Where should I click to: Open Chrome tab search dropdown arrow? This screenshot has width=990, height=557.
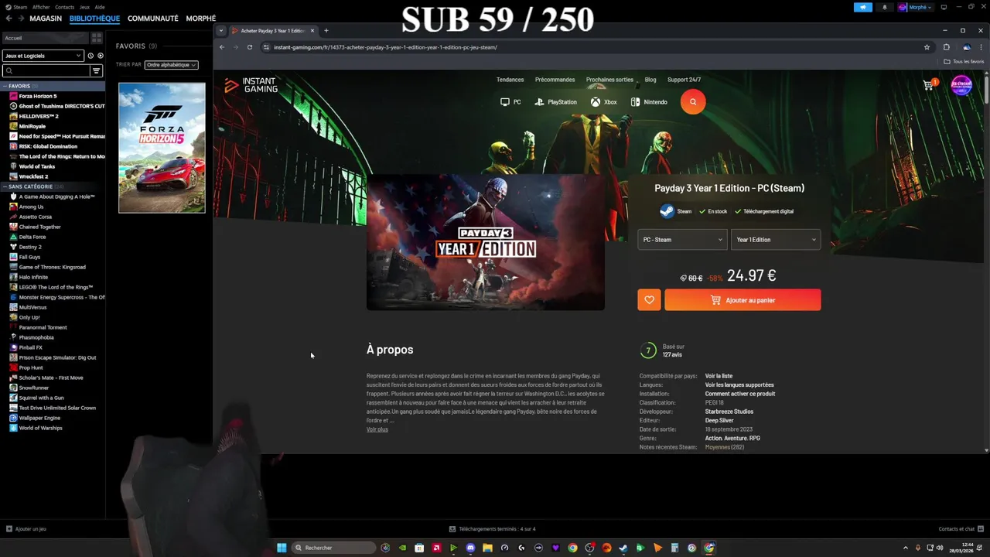click(x=221, y=31)
